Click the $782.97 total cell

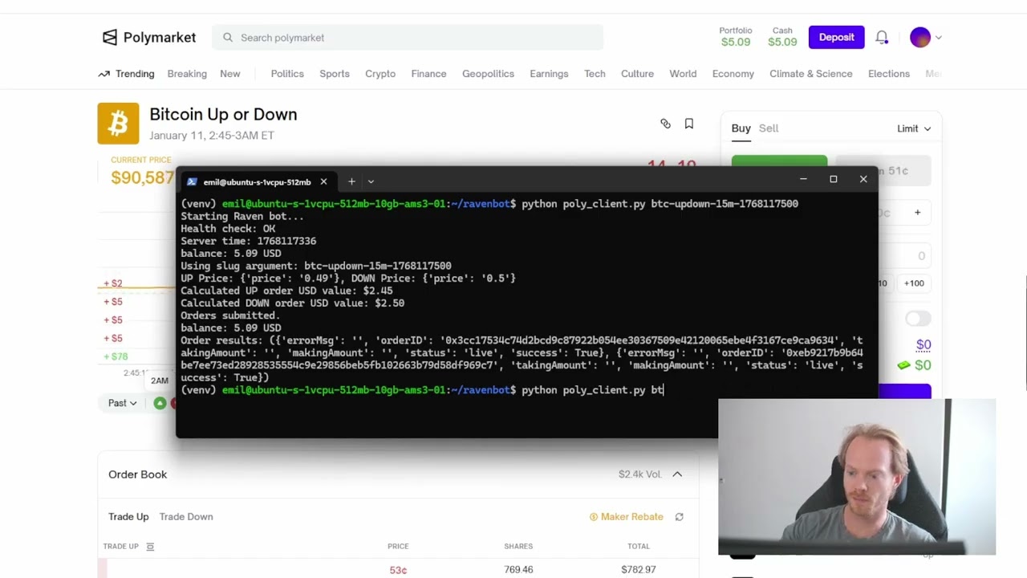638,570
